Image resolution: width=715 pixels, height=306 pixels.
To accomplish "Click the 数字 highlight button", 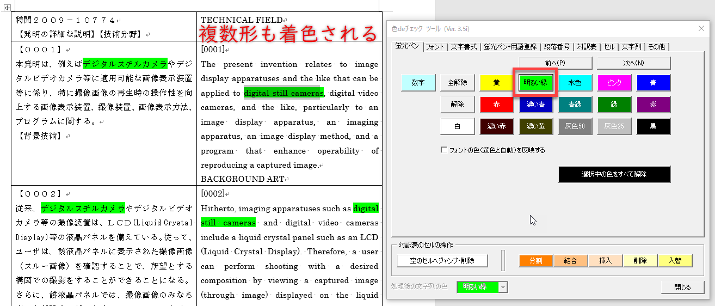I will click(418, 83).
